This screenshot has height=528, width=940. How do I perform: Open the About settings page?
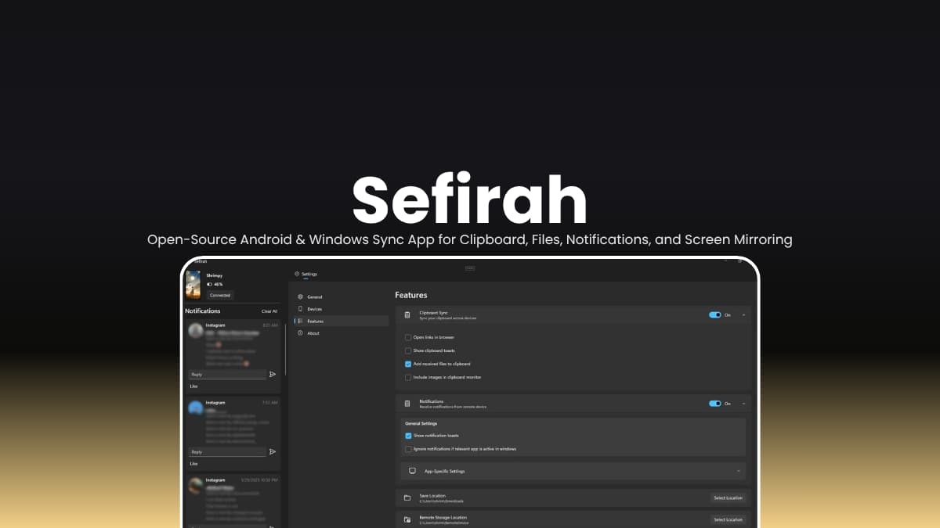pos(342,333)
